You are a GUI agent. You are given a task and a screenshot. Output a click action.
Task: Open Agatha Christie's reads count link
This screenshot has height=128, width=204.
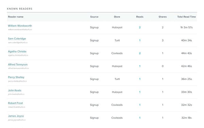point(140,53)
